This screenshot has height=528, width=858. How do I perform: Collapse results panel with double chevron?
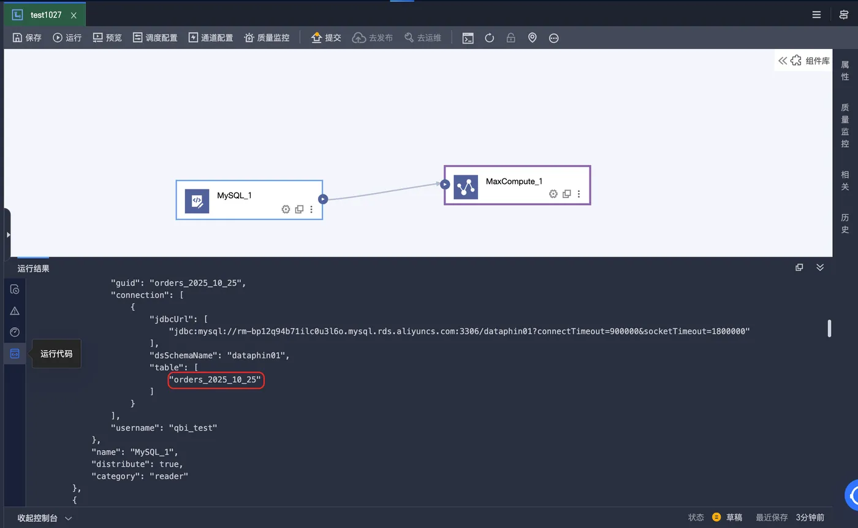tap(820, 267)
